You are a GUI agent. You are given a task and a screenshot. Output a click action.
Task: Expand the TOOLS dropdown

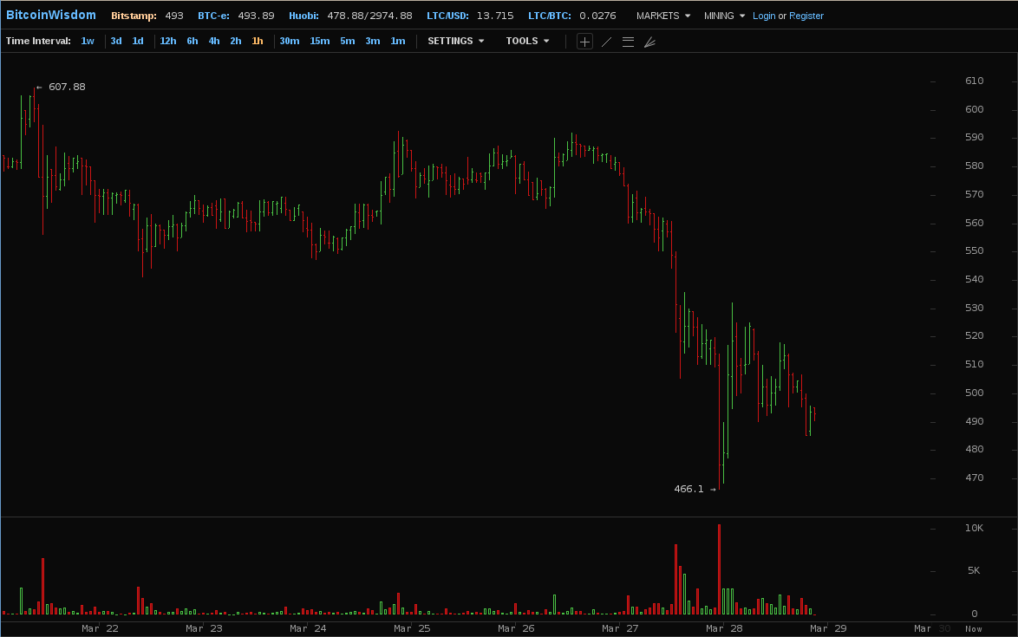pyautogui.click(x=527, y=41)
